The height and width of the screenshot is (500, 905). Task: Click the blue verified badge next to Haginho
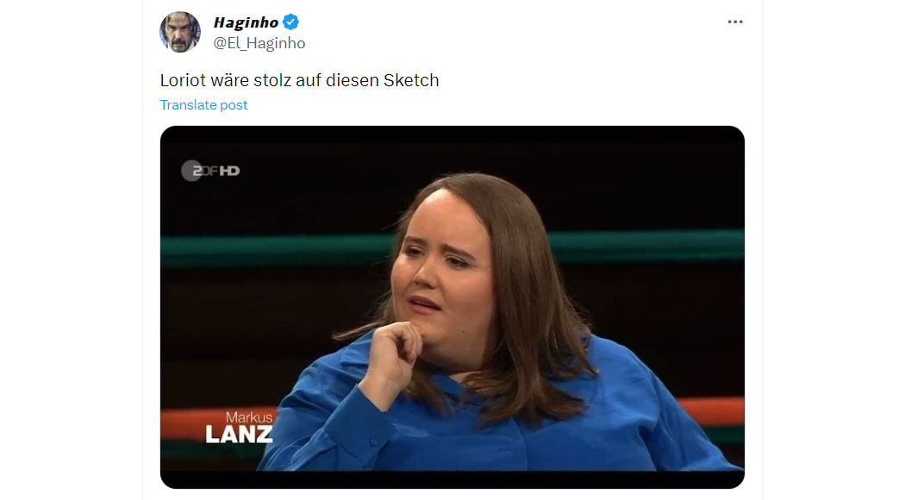click(291, 22)
